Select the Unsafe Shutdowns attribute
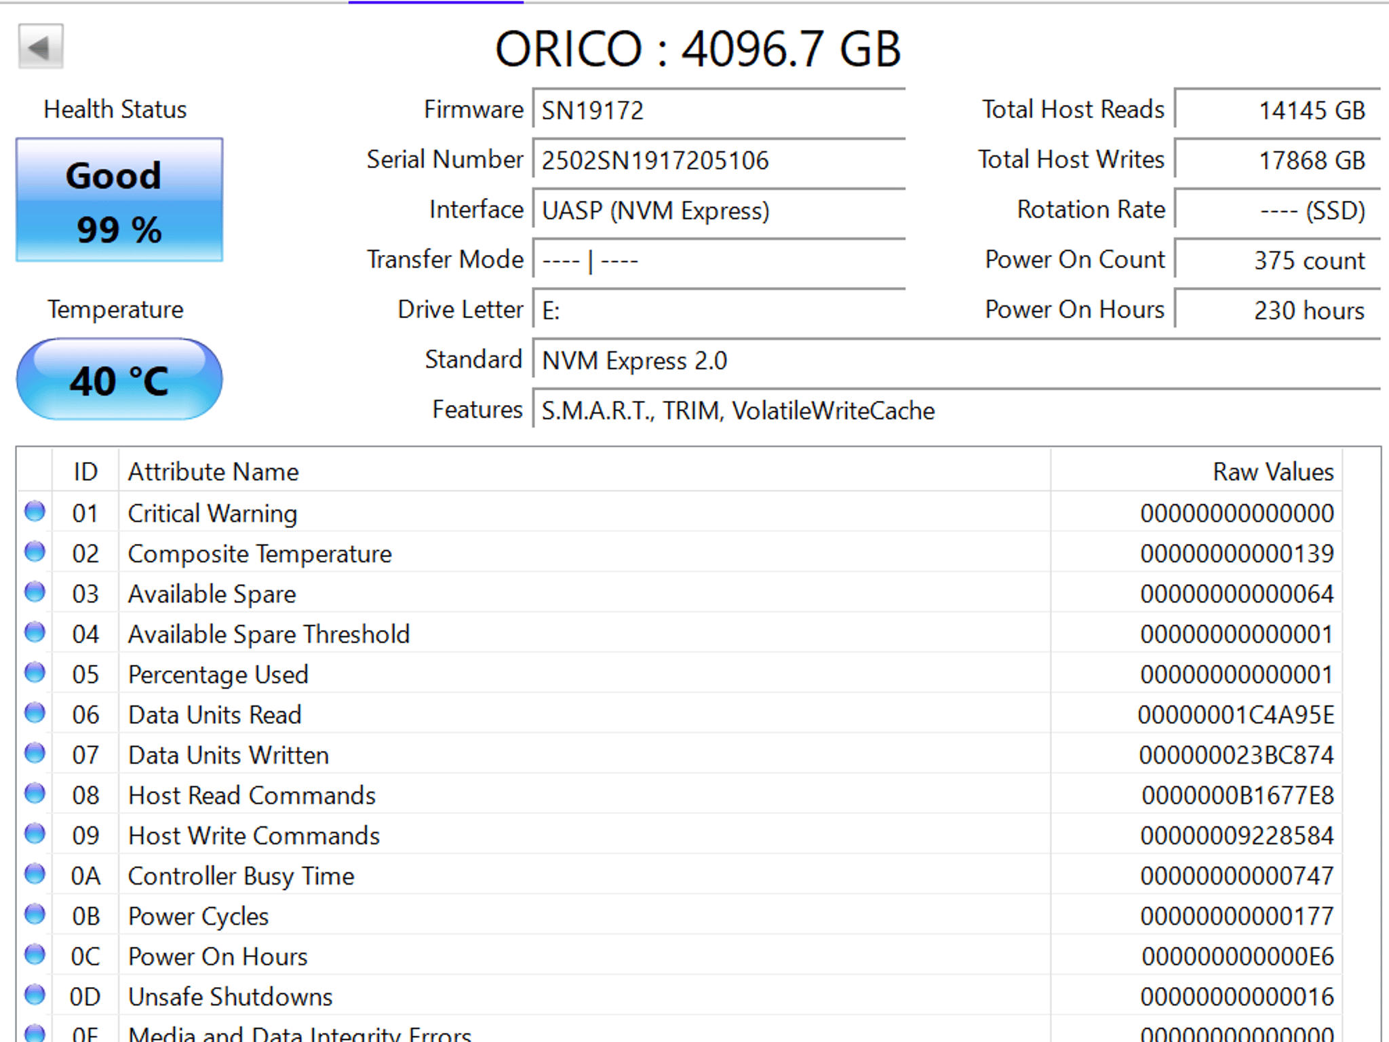Image resolution: width=1389 pixels, height=1042 pixels. click(x=231, y=997)
